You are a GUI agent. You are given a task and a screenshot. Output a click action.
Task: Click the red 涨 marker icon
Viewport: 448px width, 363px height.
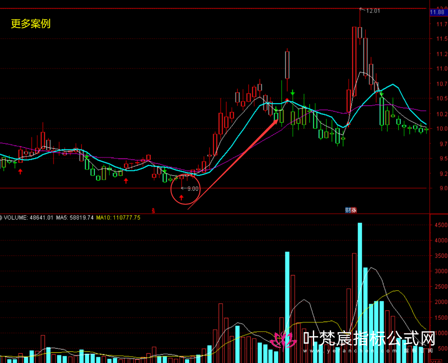click(354, 210)
